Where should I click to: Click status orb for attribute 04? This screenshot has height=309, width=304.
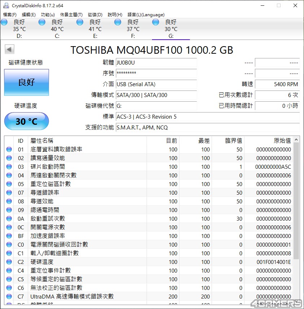click(9, 175)
